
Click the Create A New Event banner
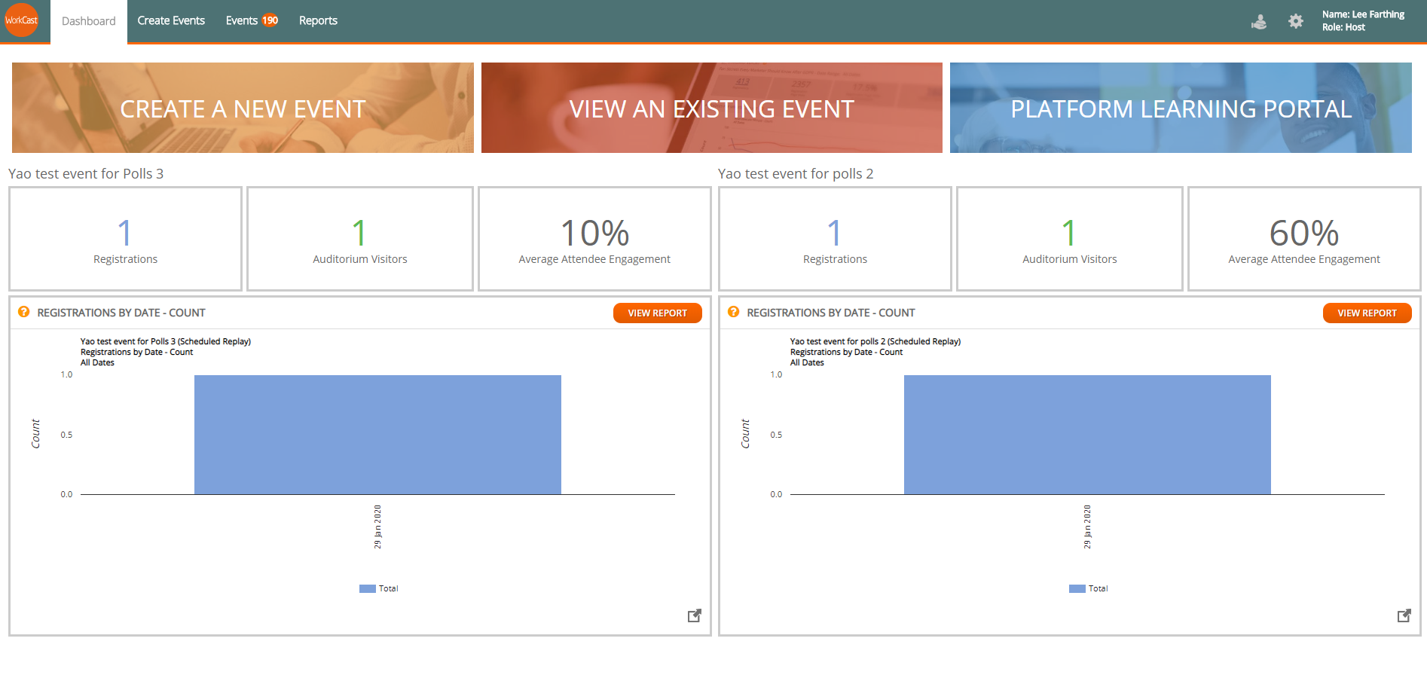tap(243, 108)
